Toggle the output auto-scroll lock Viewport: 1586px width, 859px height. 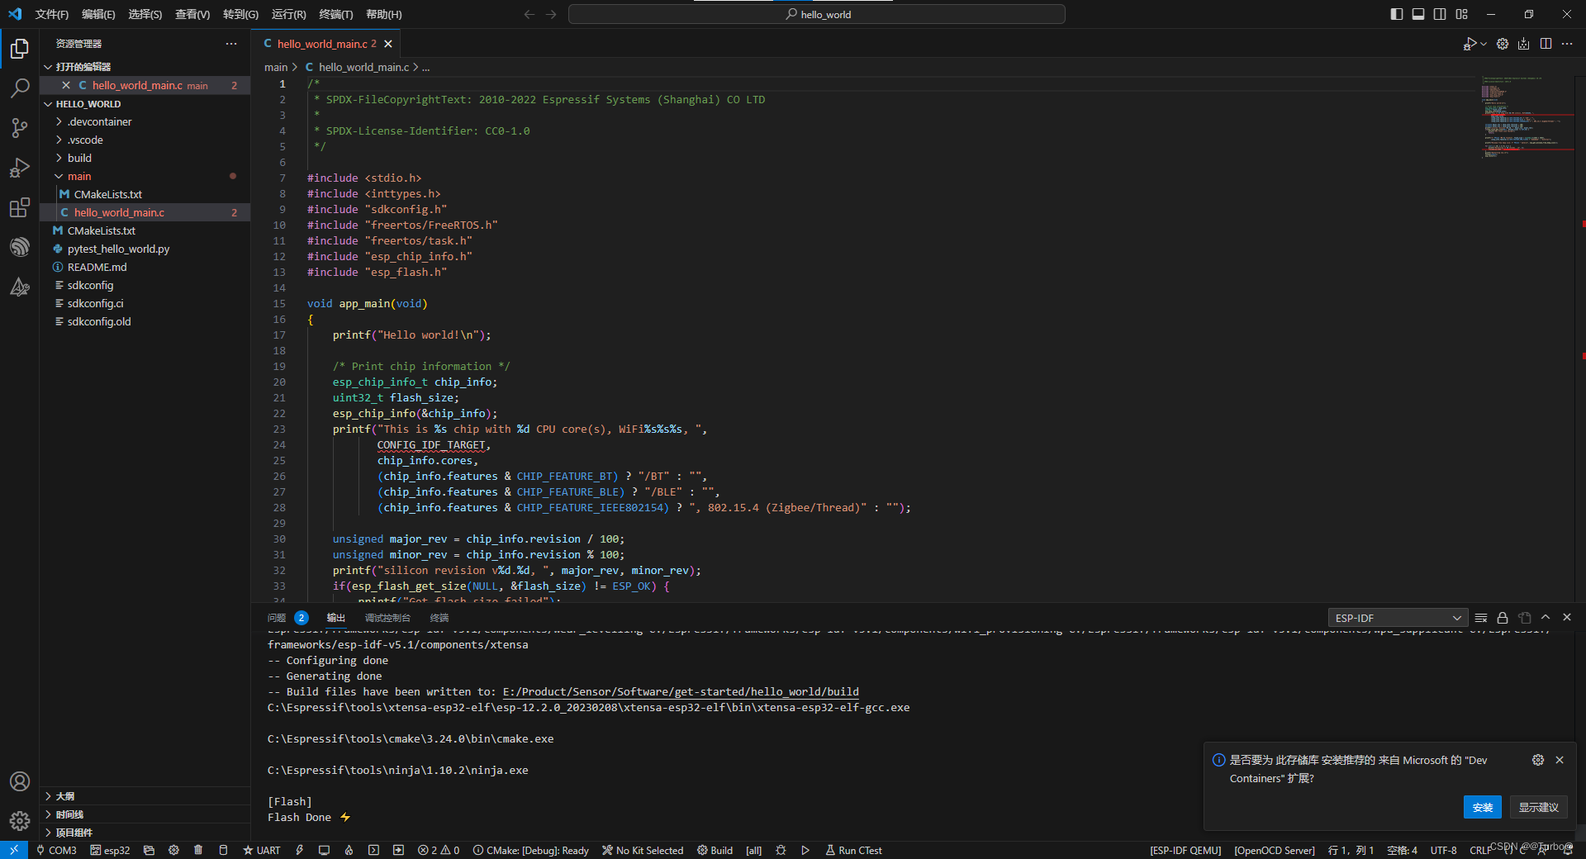[1503, 618]
